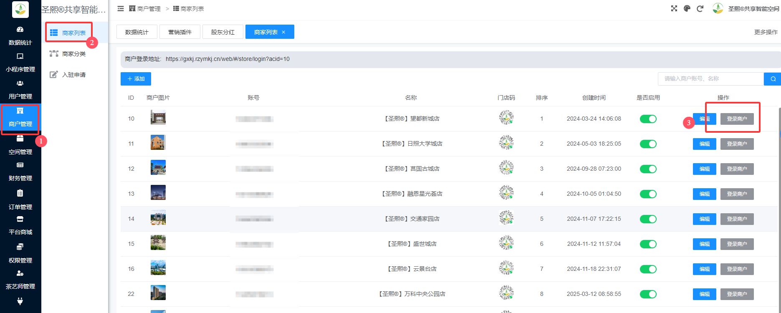Switch to 营销插件 tab
The width and height of the screenshot is (781, 313).
pos(180,32)
